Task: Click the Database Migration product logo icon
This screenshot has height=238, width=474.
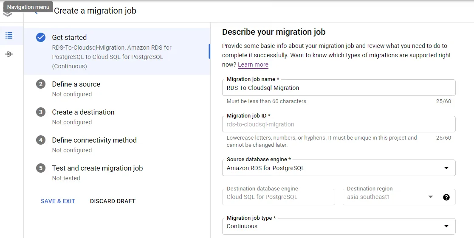Action: pos(8,14)
